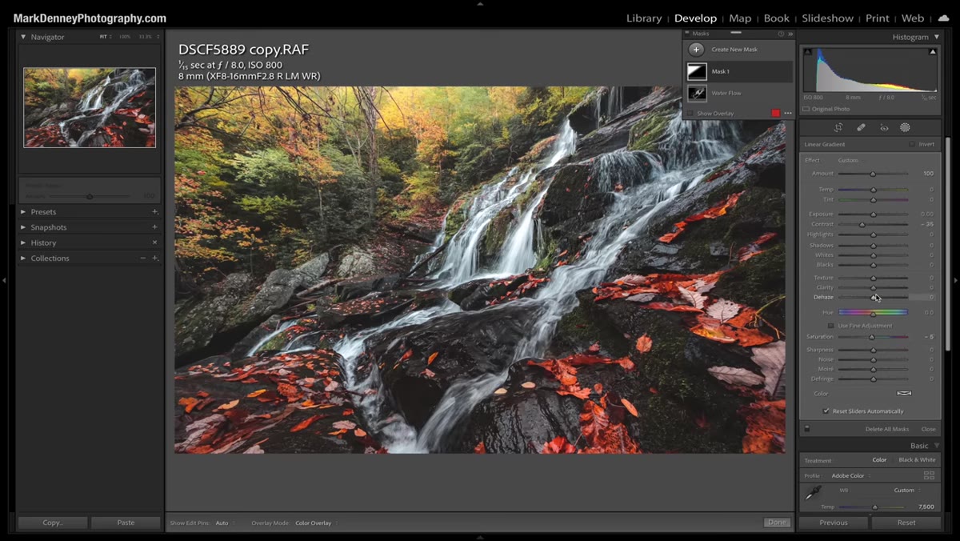Collapse the Histogram panel
Image resolution: width=960 pixels, height=541 pixels.
(x=937, y=37)
